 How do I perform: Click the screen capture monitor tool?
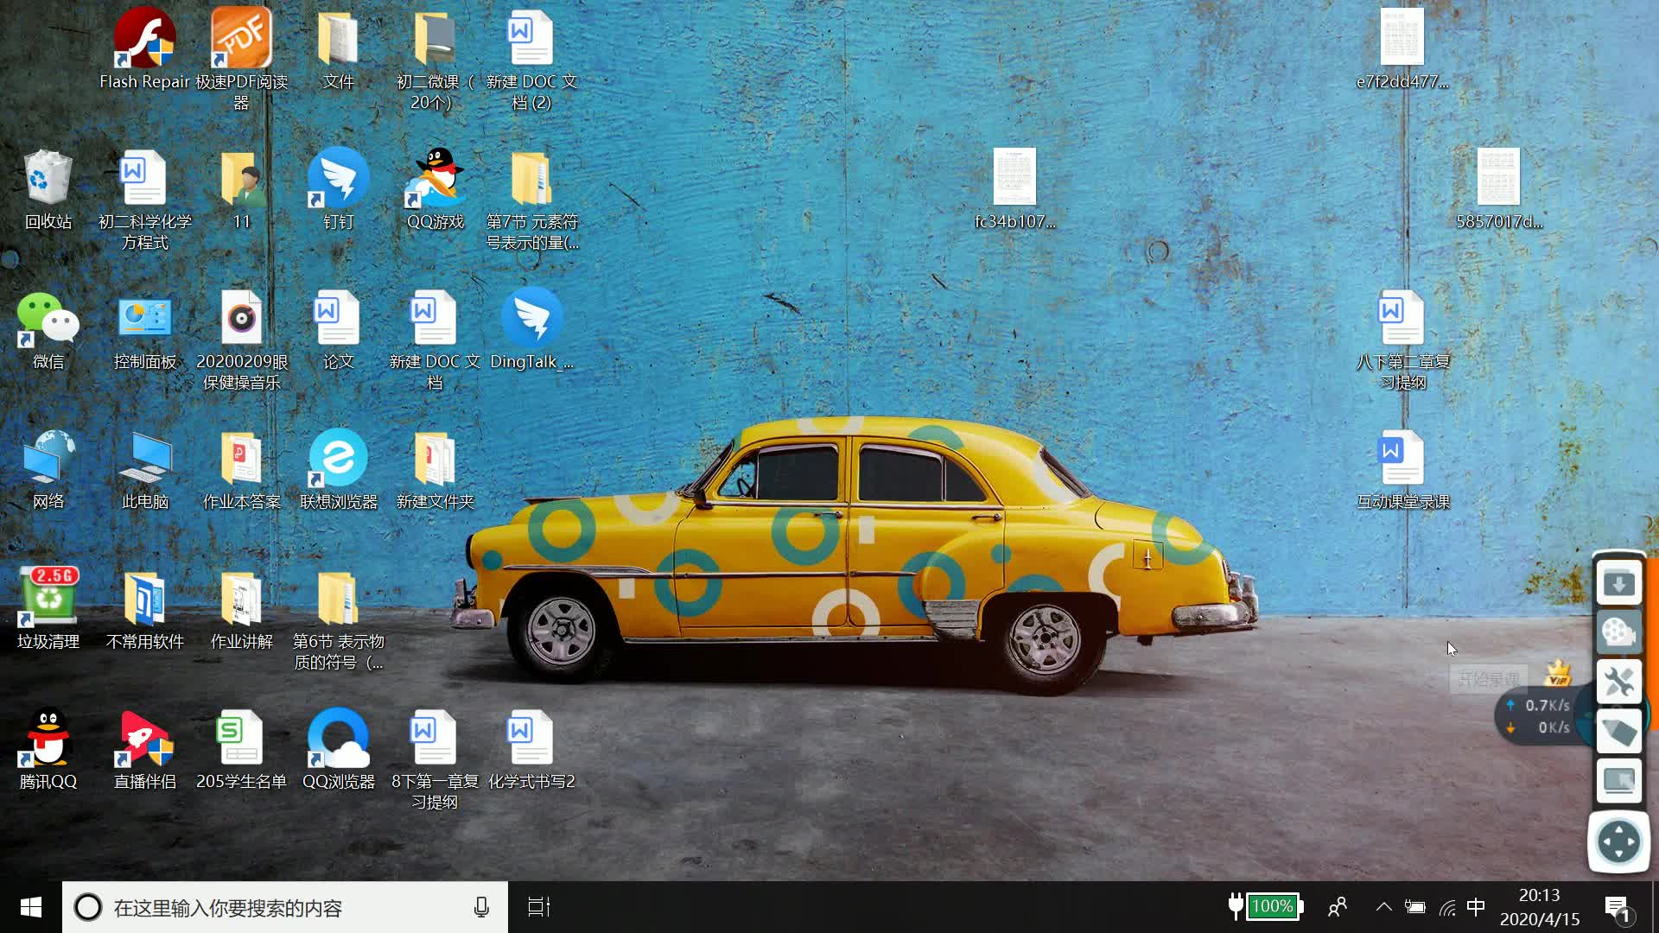tap(1619, 782)
